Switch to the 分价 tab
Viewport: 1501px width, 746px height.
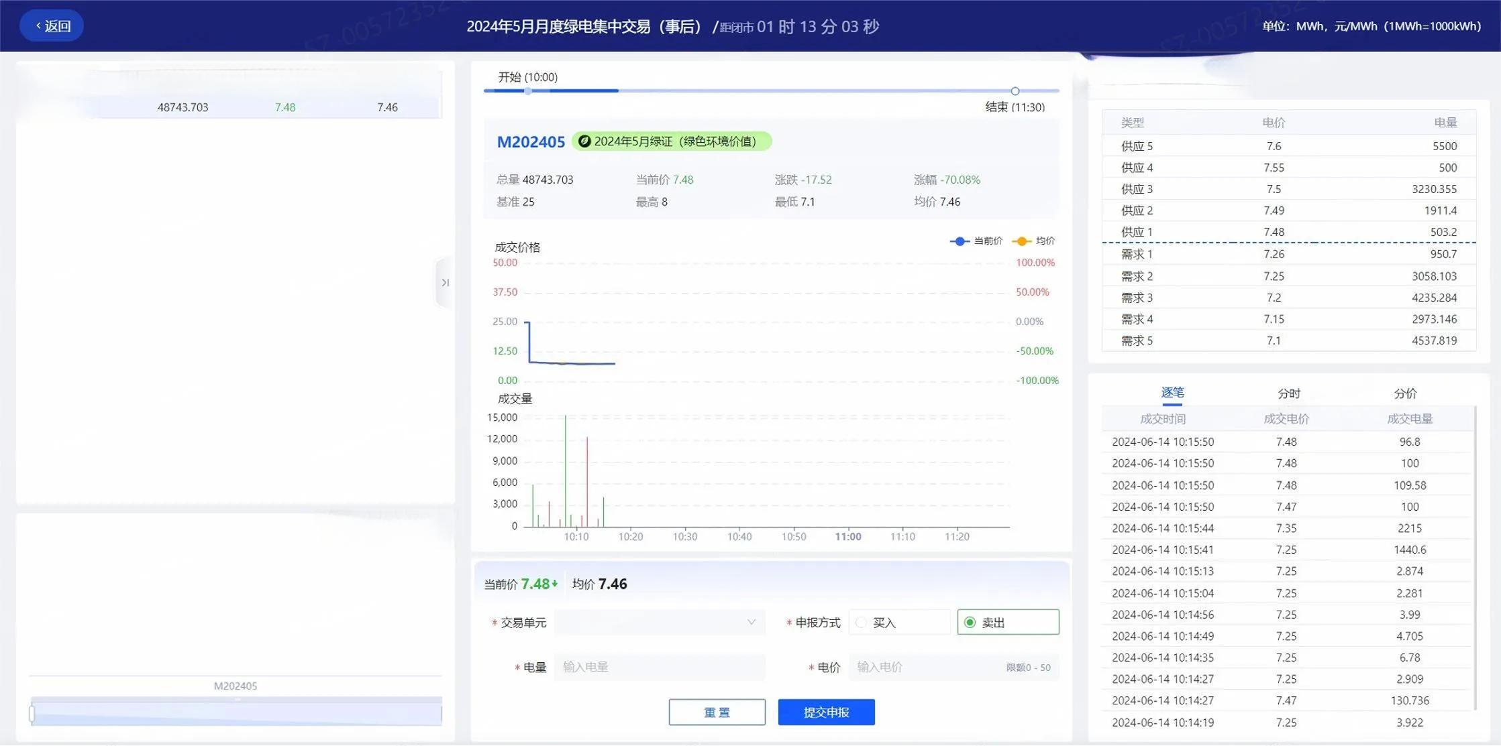point(1405,393)
